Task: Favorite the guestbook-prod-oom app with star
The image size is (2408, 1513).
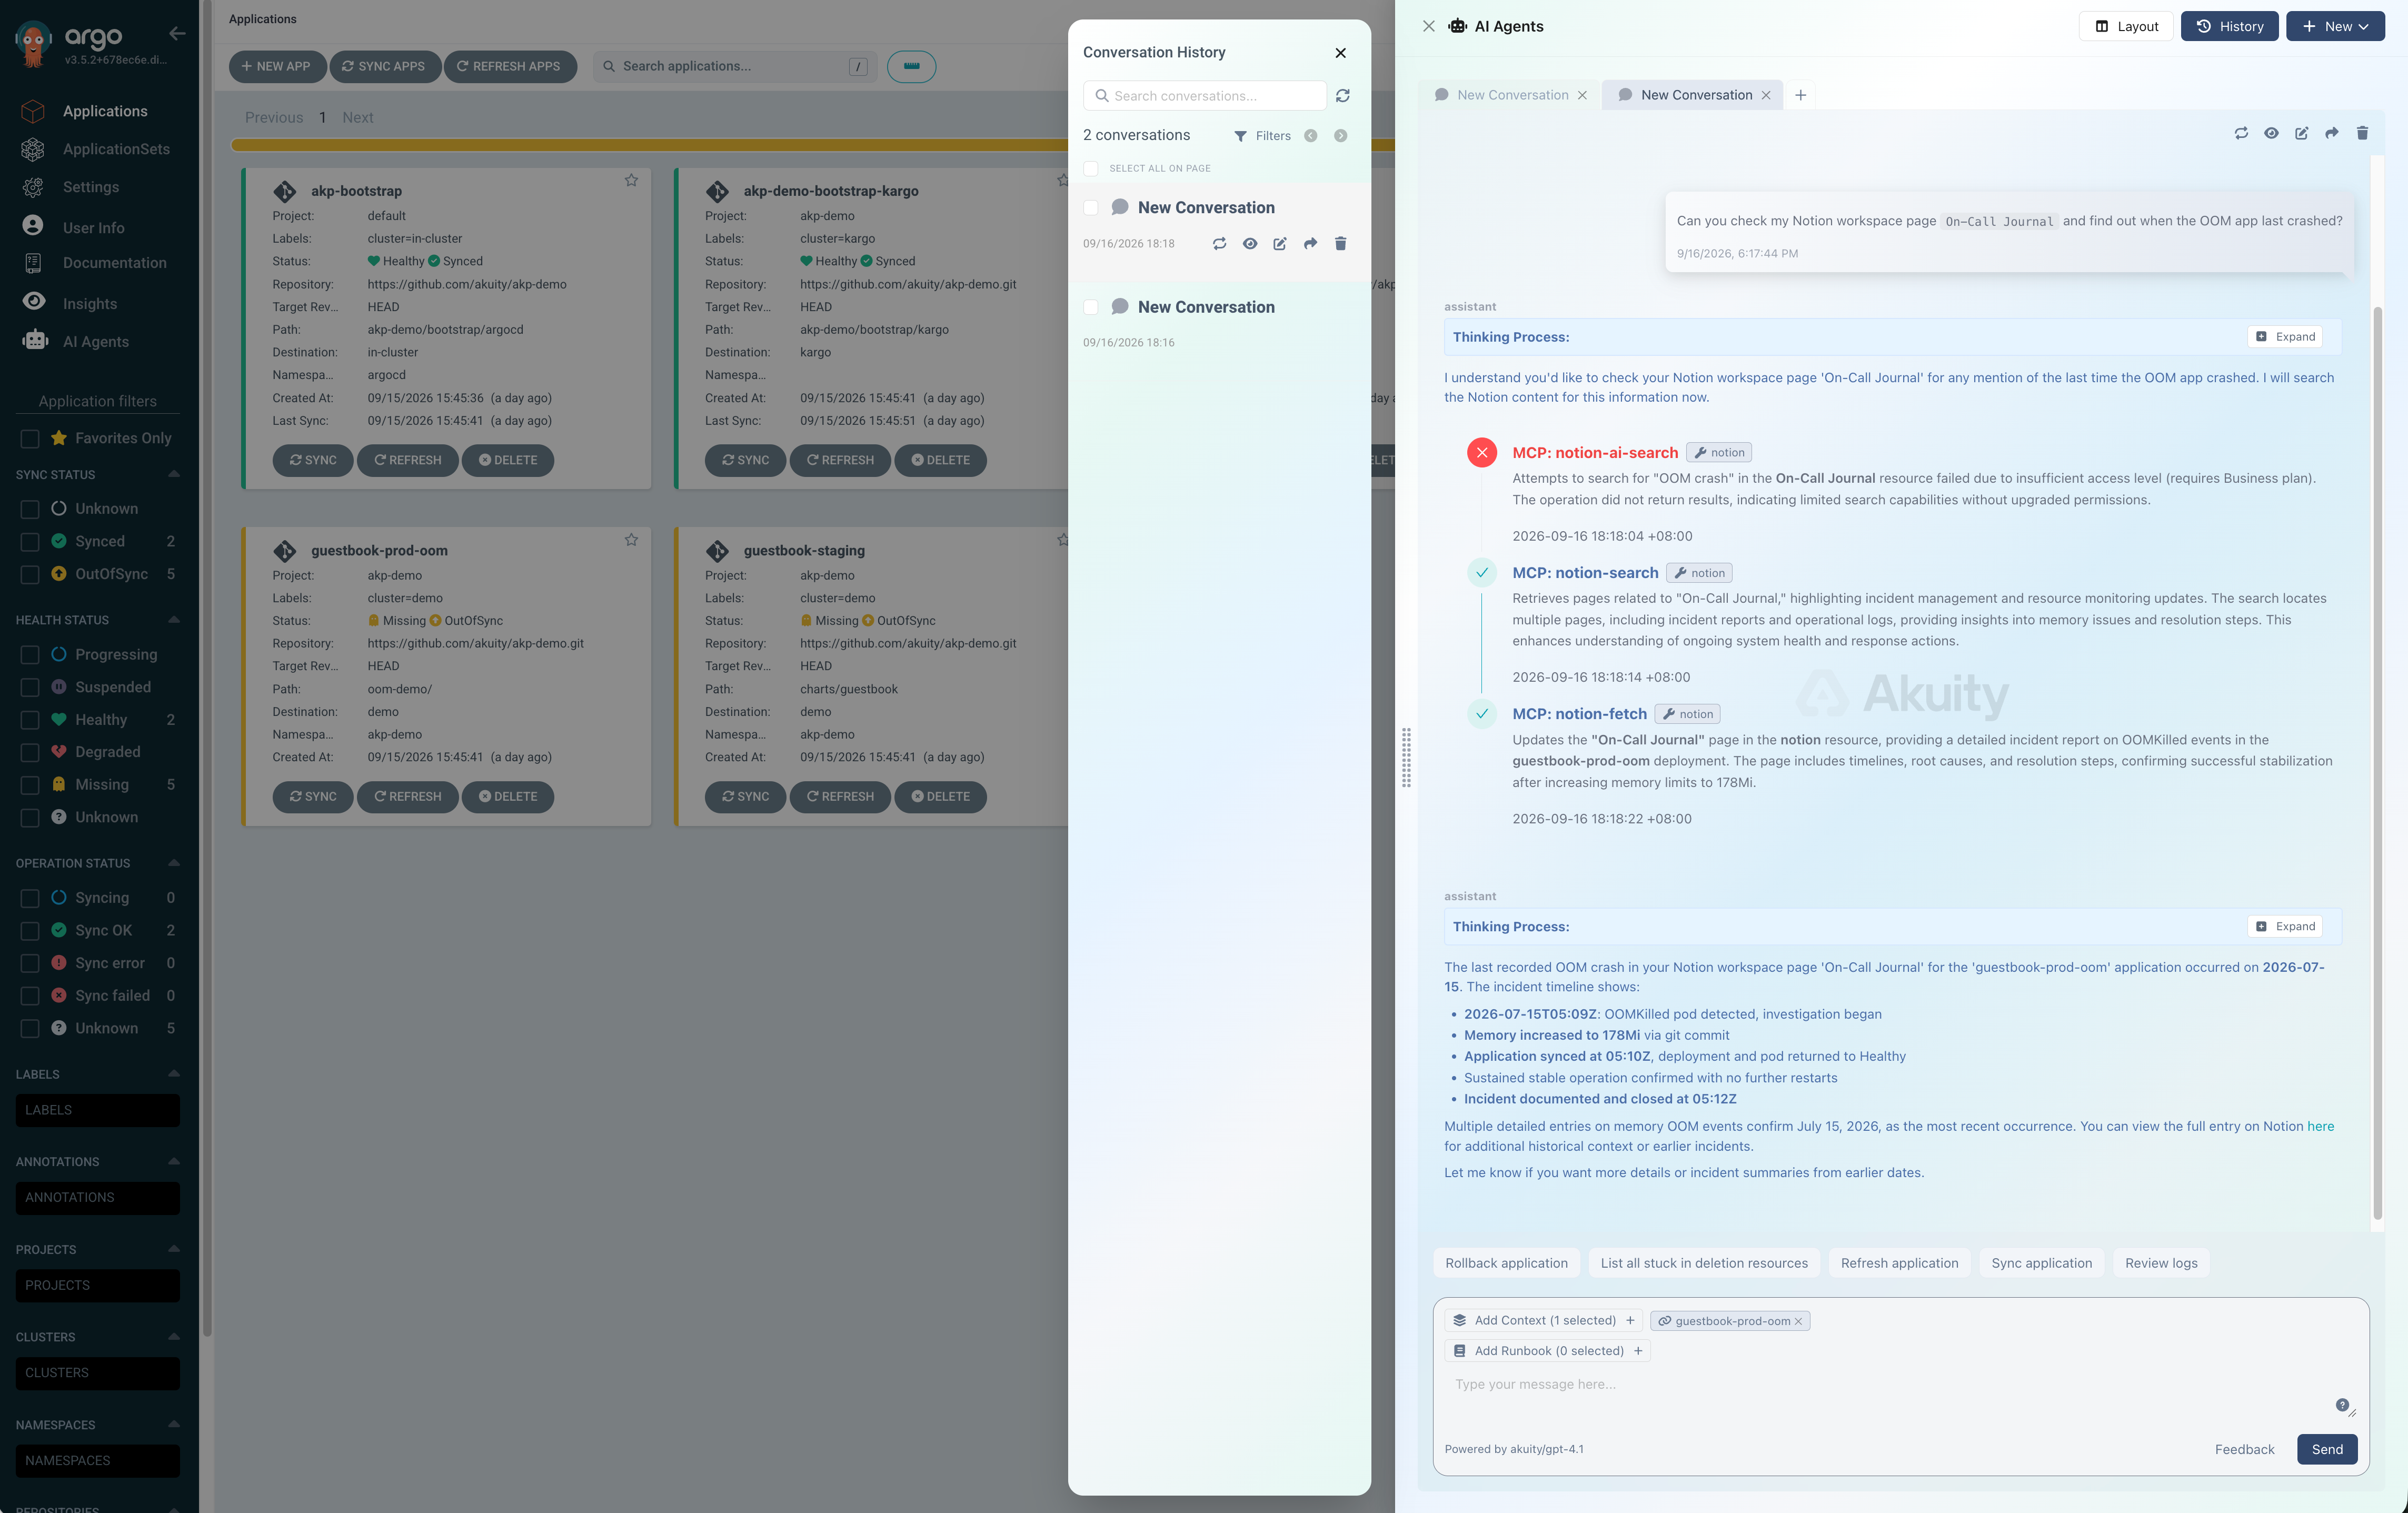Action: [631, 539]
